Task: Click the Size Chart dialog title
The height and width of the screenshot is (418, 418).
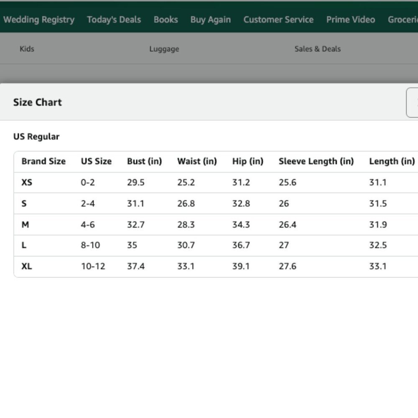Action: pyautogui.click(x=37, y=102)
